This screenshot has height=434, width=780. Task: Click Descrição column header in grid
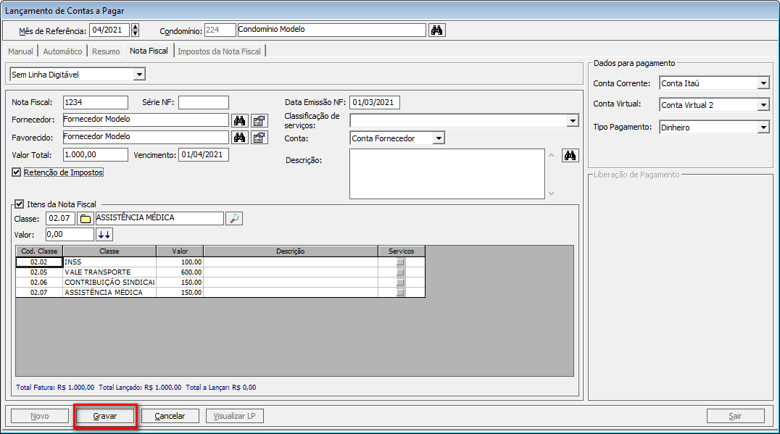(291, 251)
